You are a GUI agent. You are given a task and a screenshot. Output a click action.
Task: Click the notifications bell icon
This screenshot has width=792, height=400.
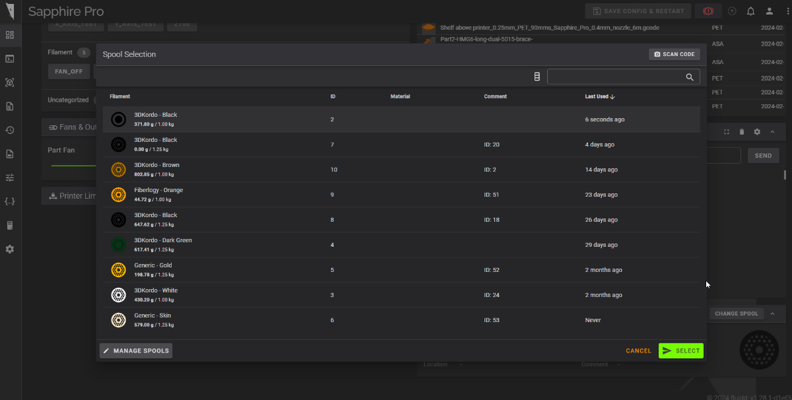pos(750,11)
